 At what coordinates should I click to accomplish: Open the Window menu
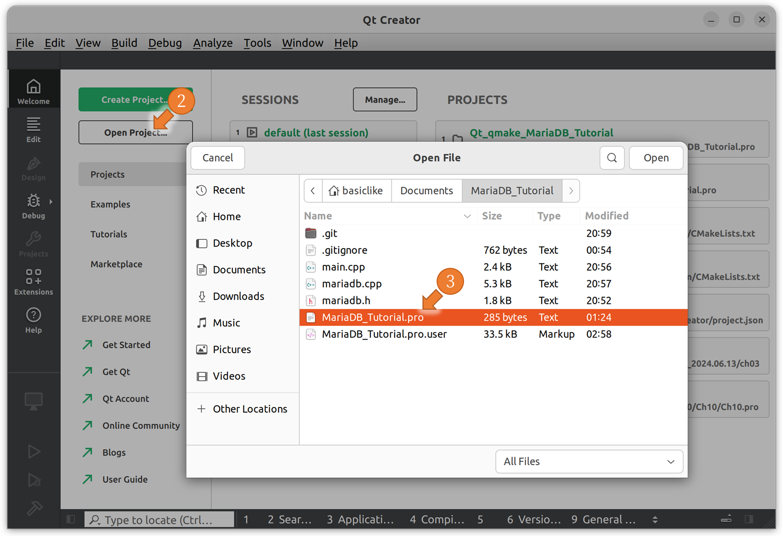coord(303,43)
